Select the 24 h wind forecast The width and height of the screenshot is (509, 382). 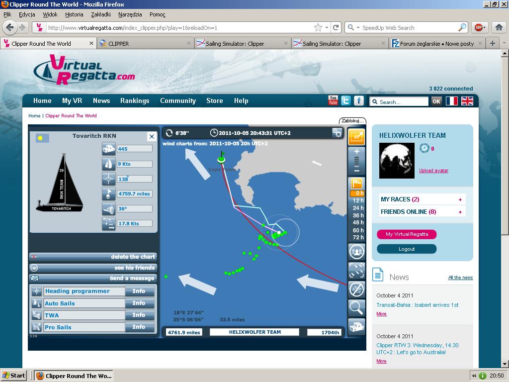click(358, 208)
